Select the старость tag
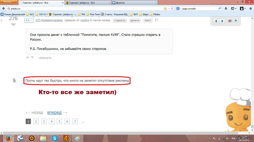 click(x=120, y=20)
